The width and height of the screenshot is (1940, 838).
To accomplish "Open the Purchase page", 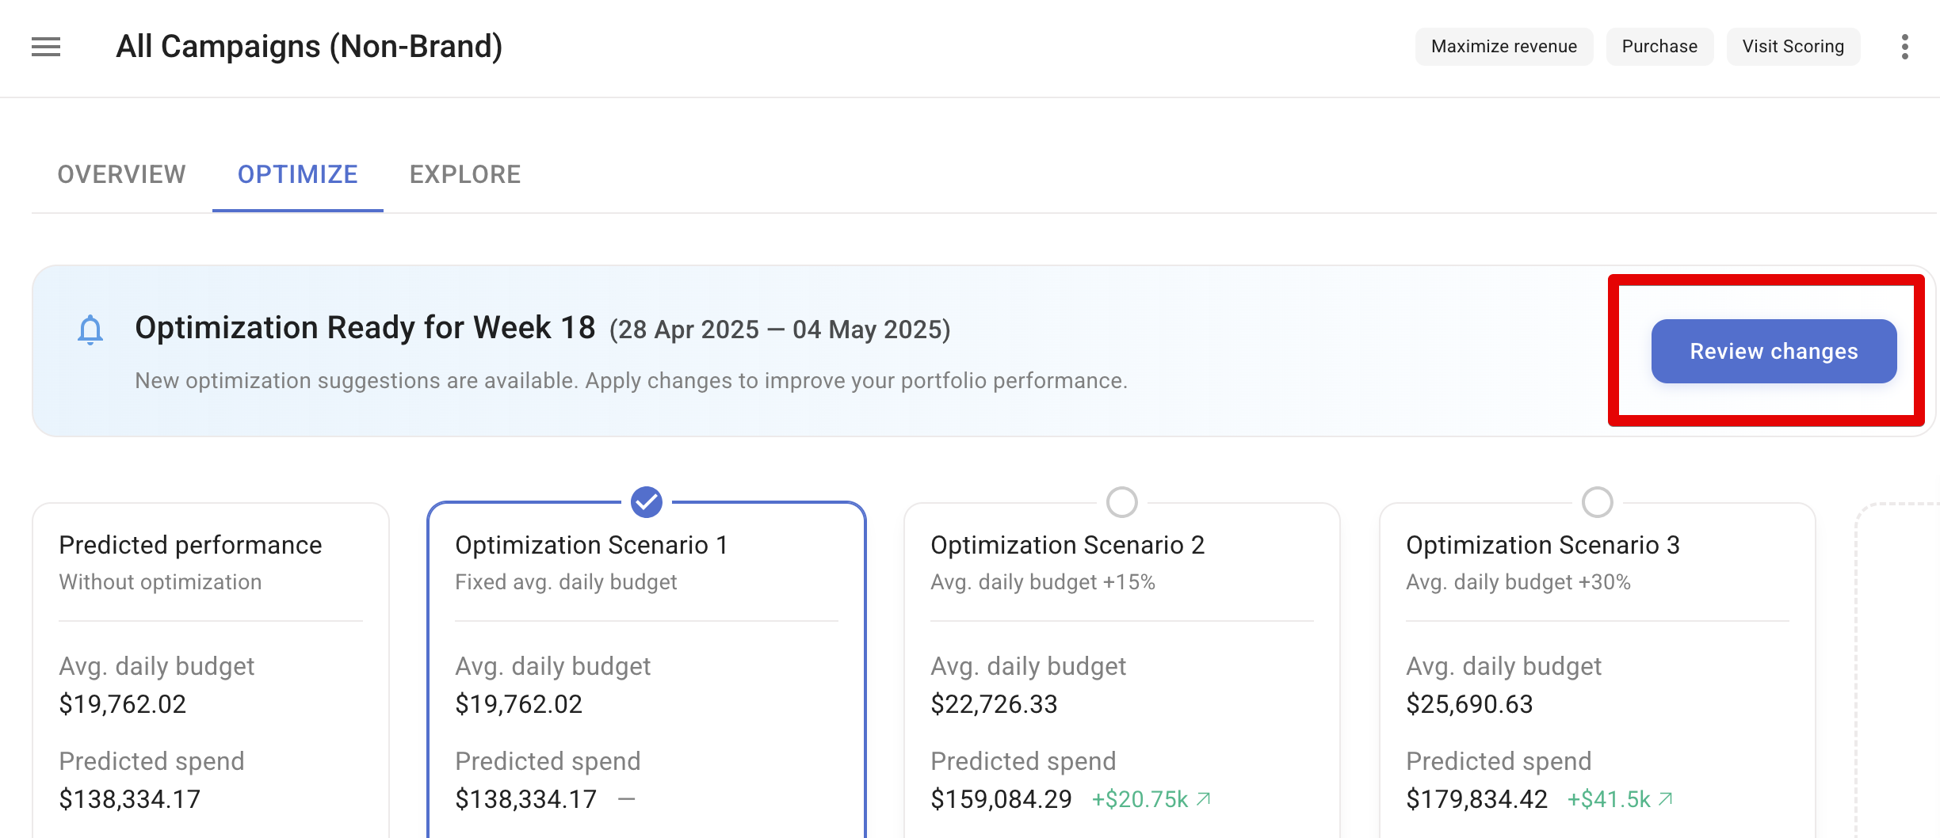I will coord(1659,46).
